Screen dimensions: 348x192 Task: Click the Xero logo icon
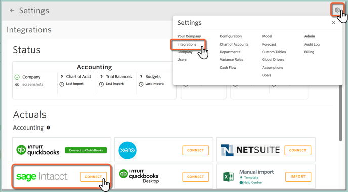point(127,150)
